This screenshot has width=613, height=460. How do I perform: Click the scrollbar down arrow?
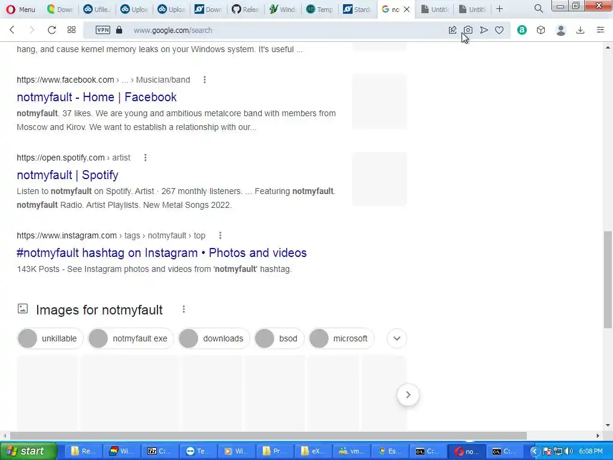608,425
